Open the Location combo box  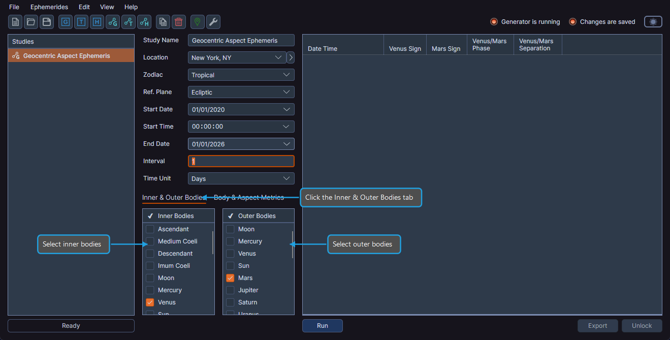(236, 57)
